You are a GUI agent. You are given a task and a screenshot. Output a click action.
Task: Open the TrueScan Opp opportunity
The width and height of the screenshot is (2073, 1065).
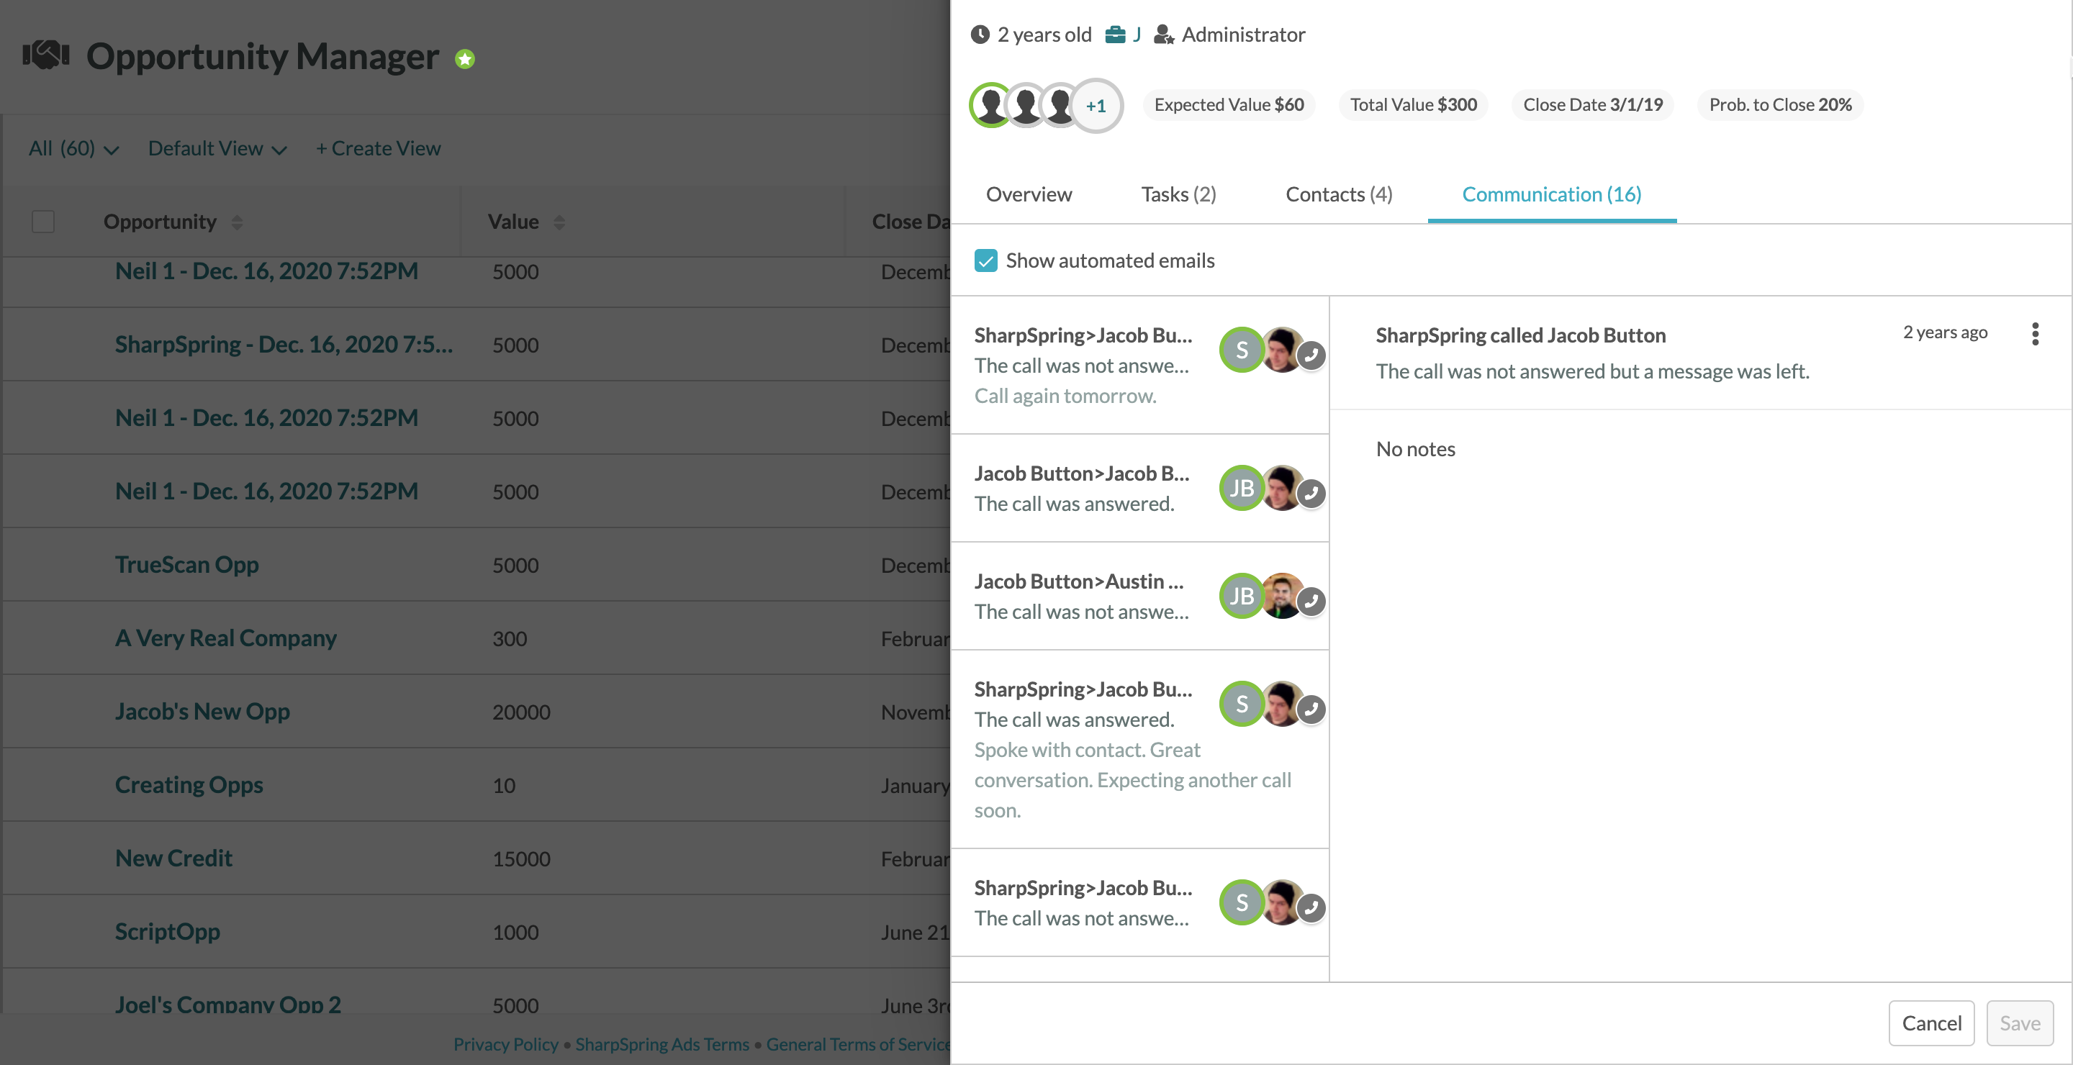186,565
